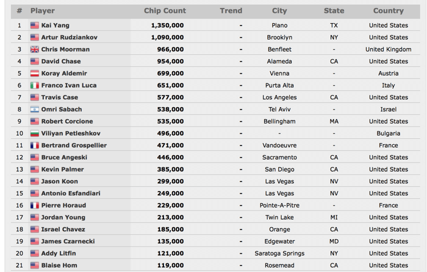Click the French flag beside Pierre Horaud
427x272 pixels.
point(35,206)
